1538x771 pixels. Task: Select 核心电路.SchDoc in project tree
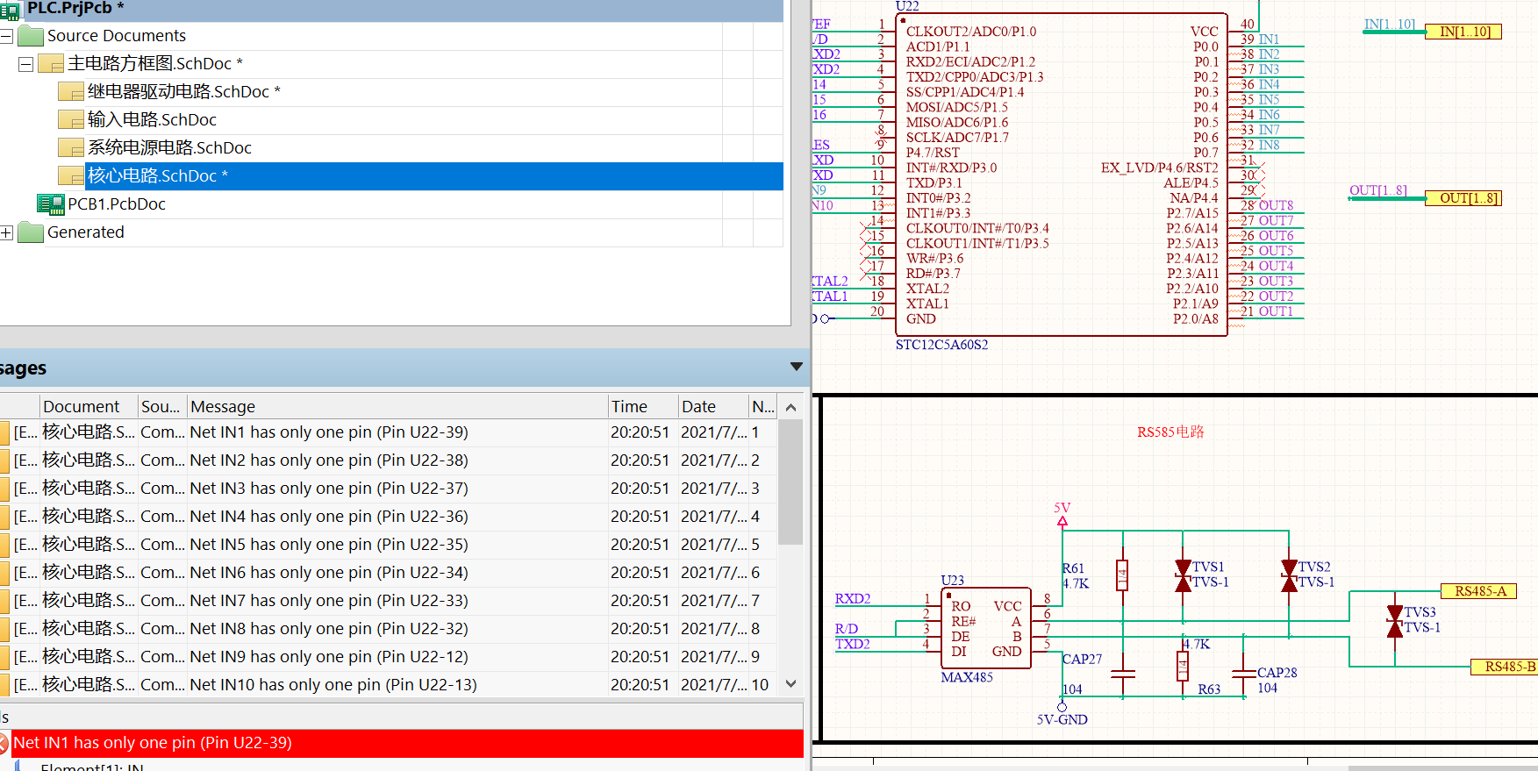[157, 176]
